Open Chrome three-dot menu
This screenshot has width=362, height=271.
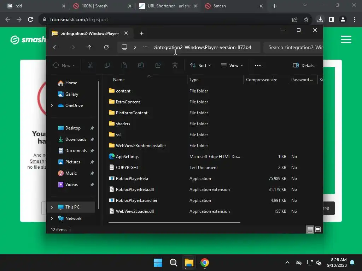tap(354, 20)
